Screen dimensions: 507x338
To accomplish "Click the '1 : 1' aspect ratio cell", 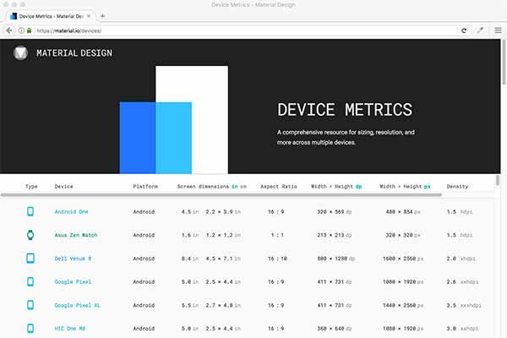I will click(x=277, y=235).
